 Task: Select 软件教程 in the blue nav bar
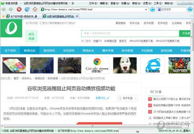pos(127,50)
